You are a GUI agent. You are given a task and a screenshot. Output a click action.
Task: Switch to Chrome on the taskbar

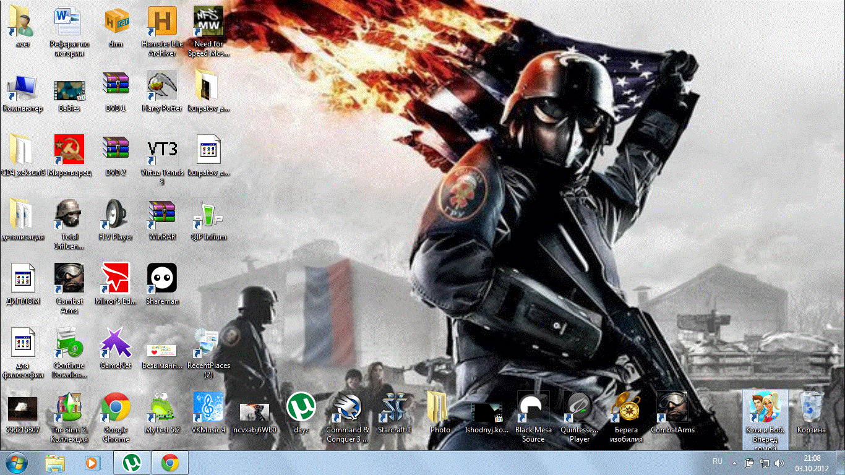(170, 463)
